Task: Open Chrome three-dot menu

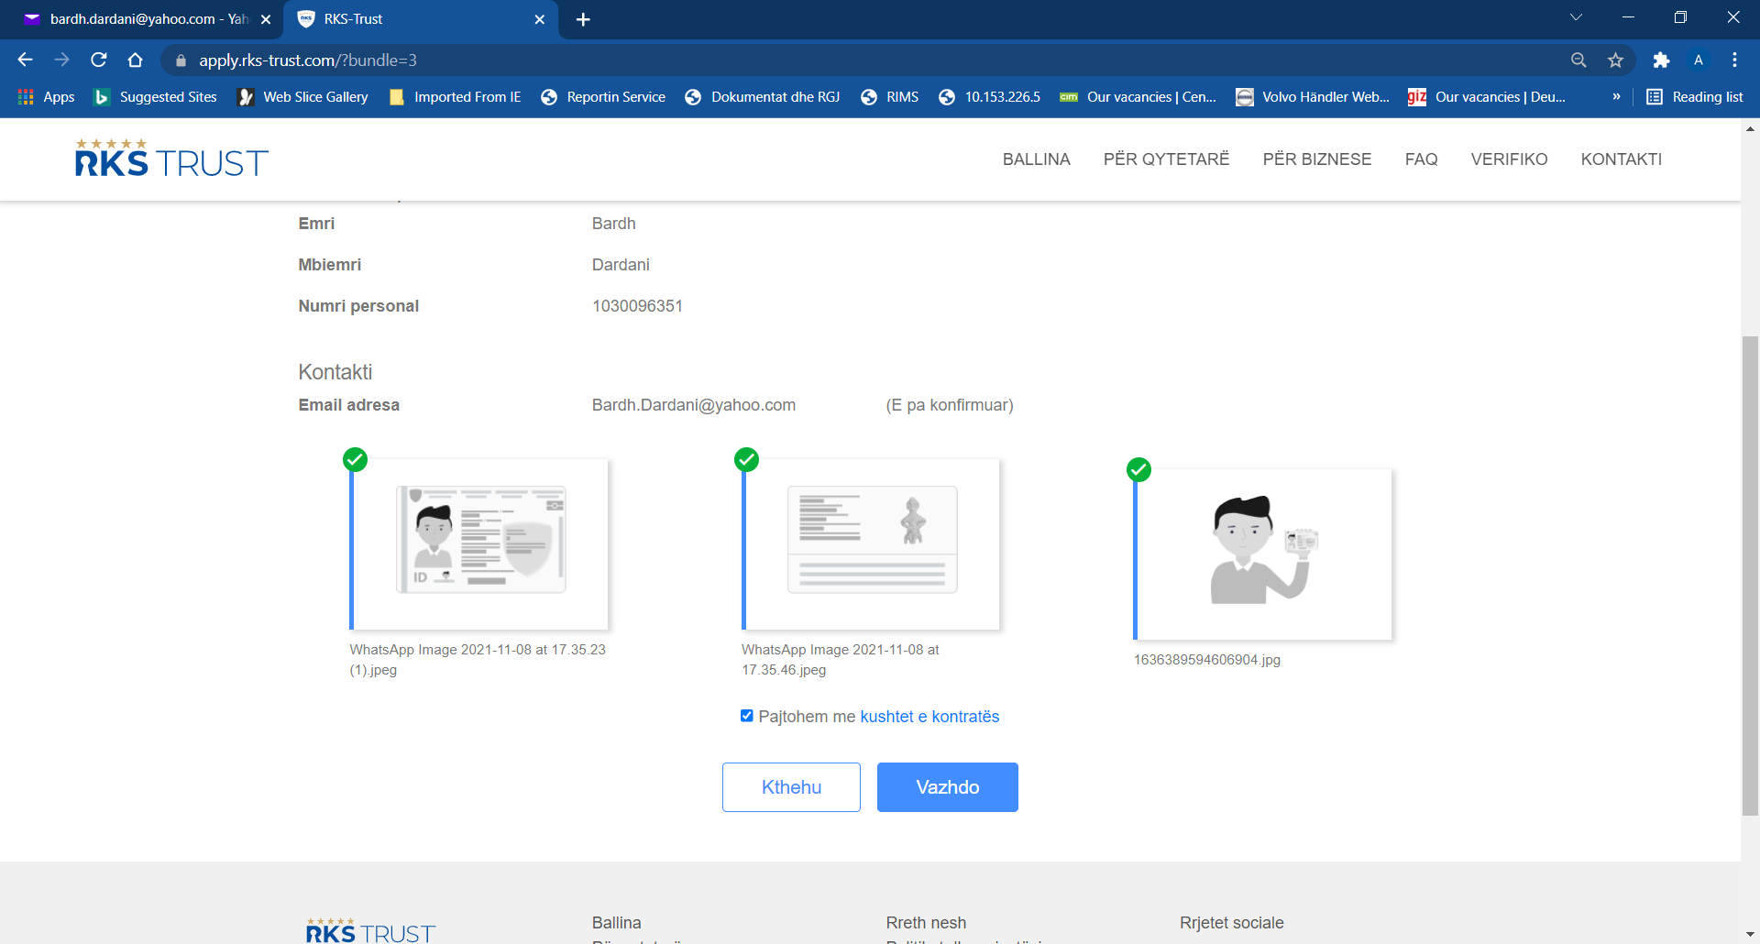Action: click(x=1734, y=60)
